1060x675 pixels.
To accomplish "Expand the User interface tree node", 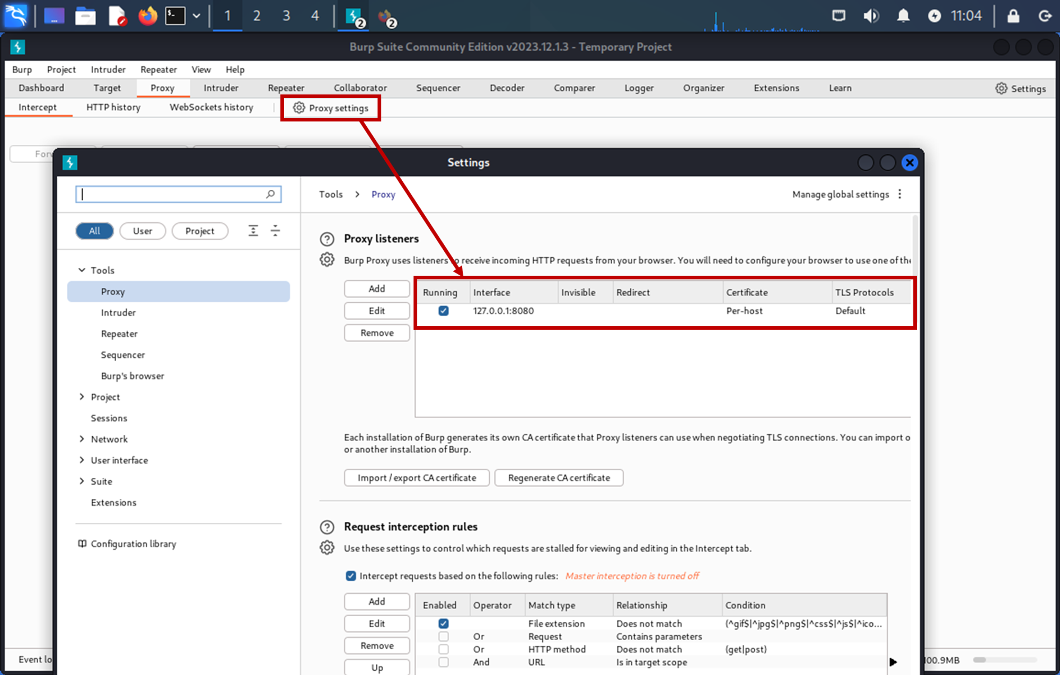I will tap(82, 460).
